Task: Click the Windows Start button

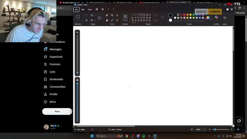Action: [x=92, y=136]
